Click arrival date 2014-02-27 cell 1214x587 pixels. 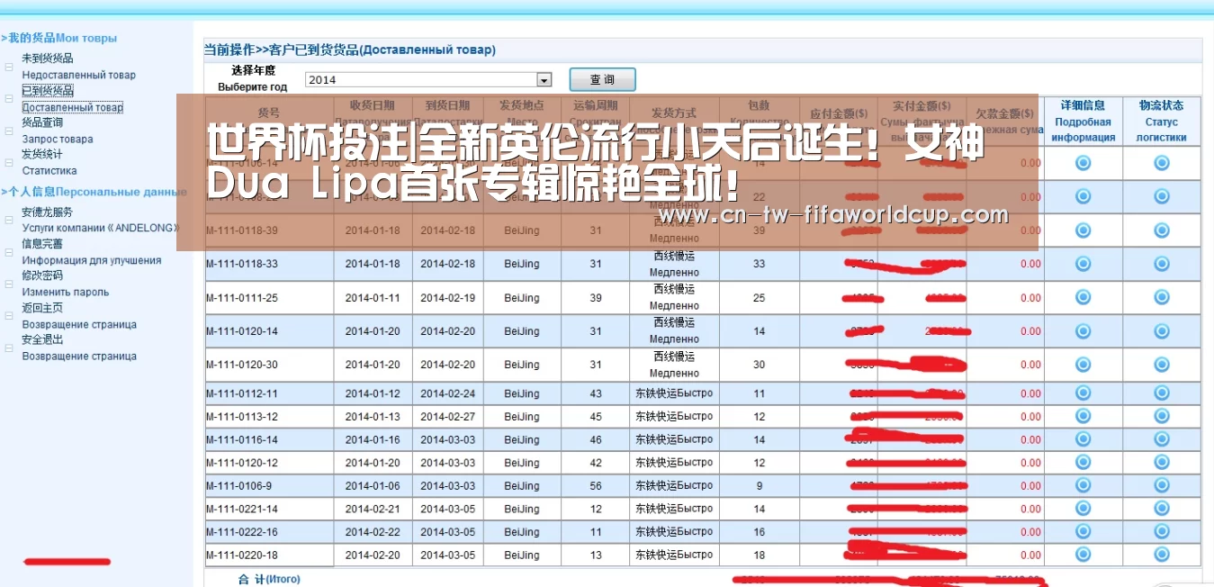[447, 417]
